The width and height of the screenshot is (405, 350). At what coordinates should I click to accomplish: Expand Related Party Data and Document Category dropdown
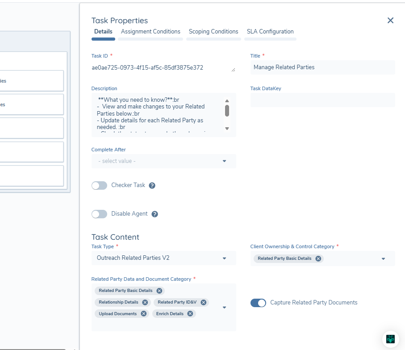click(224, 308)
